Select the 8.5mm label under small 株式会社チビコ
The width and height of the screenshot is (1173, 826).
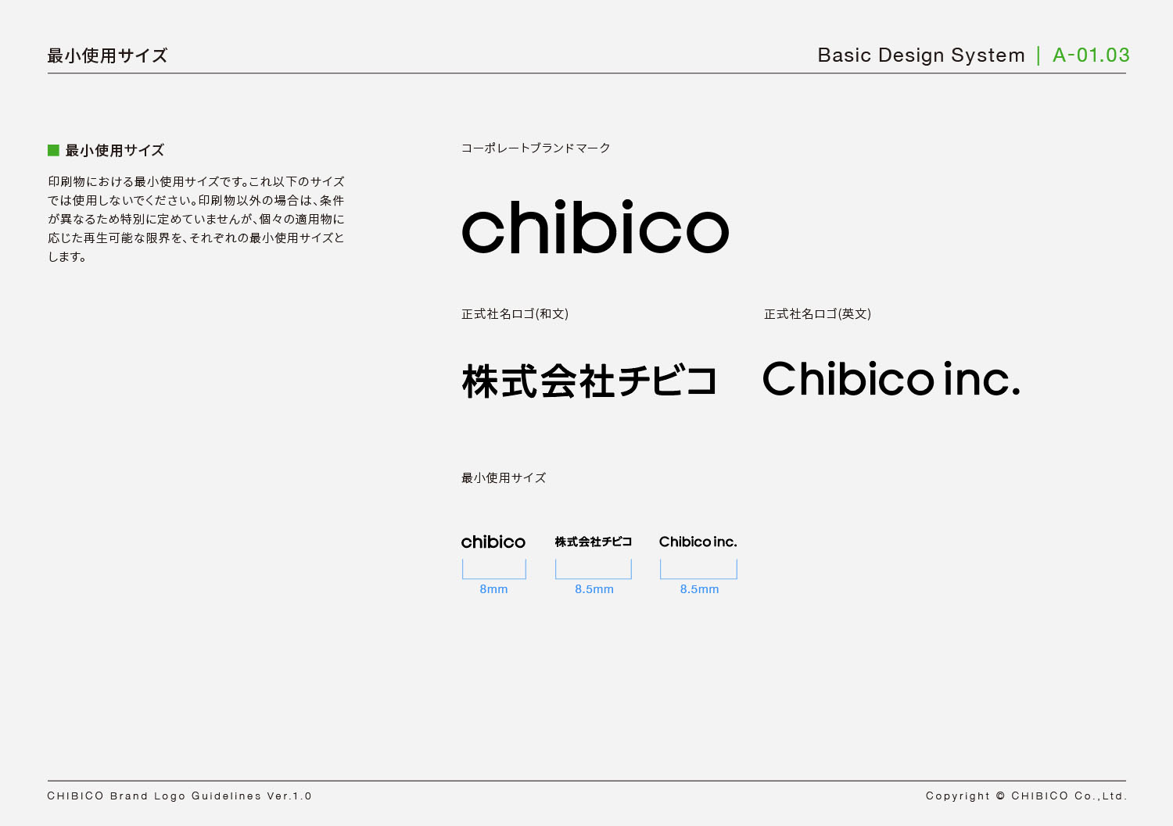coord(594,589)
